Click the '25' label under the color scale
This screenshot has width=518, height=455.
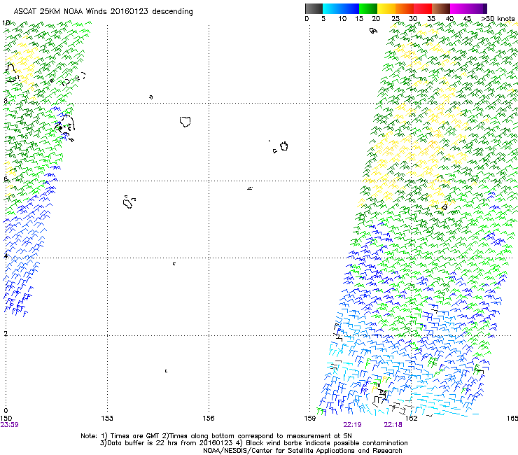395,19
